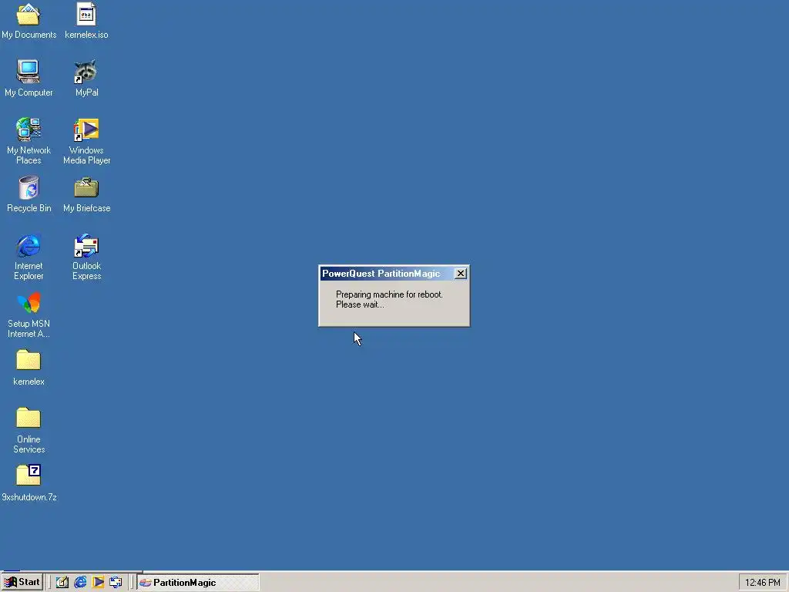Click the 'Preparing machine for reboot.' message
789x592 pixels.
pyautogui.click(x=389, y=294)
